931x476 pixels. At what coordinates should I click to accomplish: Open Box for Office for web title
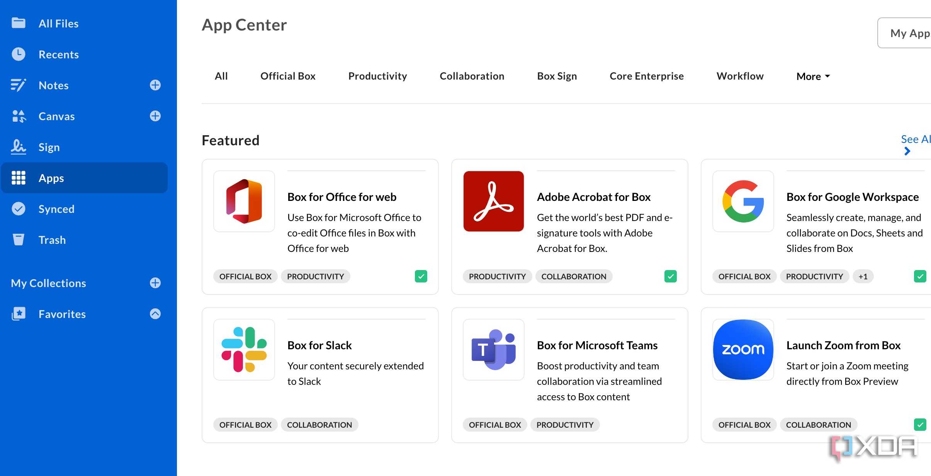(342, 197)
